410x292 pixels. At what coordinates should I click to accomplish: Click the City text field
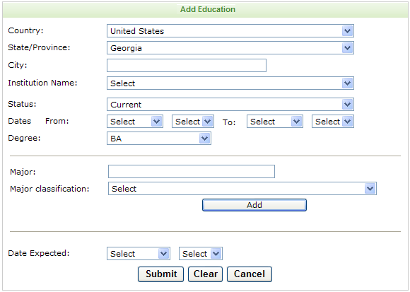click(x=187, y=65)
